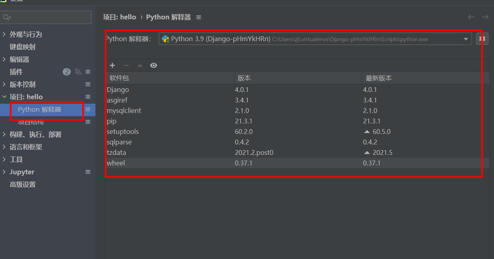Open the 键盘映射 settings page
The height and width of the screenshot is (259, 494).
pyautogui.click(x=23, y=47)
